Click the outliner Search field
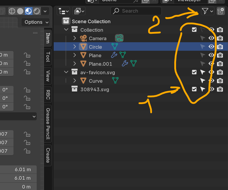The image size is (228, 190). [x=136, y=11]
